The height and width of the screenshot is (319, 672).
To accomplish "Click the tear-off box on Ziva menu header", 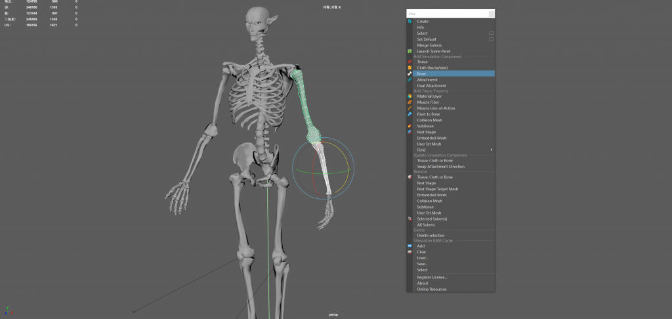I will point(491,13).
